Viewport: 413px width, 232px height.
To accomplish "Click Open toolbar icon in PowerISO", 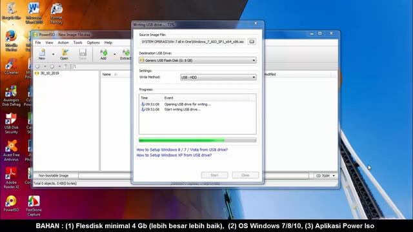I will pos(65,54).
